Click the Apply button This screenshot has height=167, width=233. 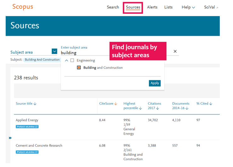pyautogui.click(x=155, y=83)
